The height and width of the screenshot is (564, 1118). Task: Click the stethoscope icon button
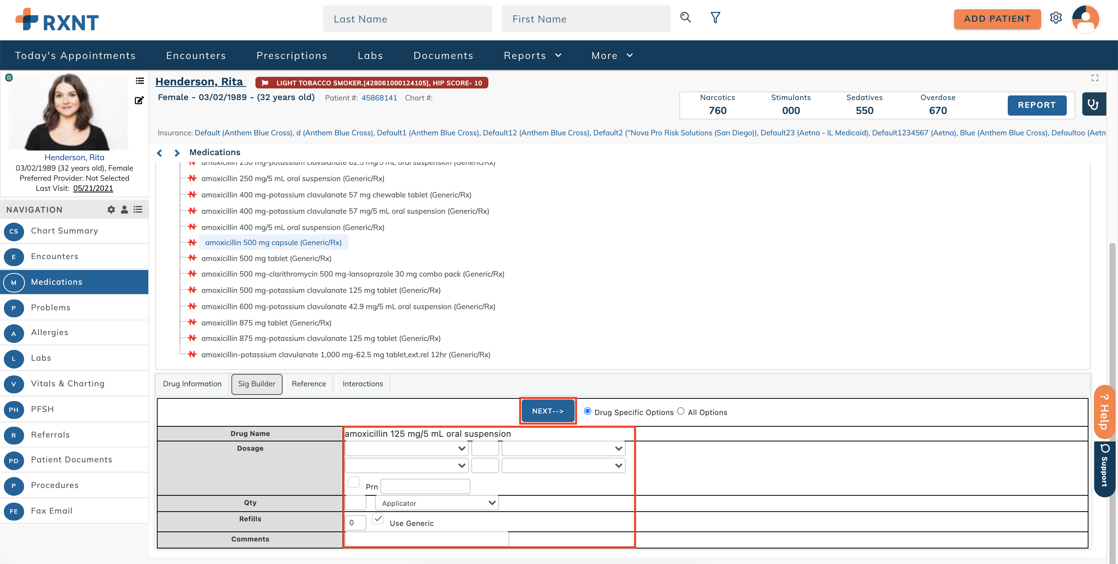click(x=1093, y=104)
